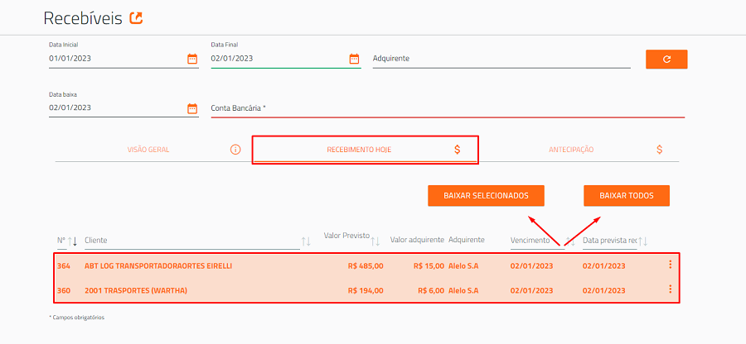Sort by the Valor Previsto column arrows
This screenshot has width=746, height=344.
point(375,241)
